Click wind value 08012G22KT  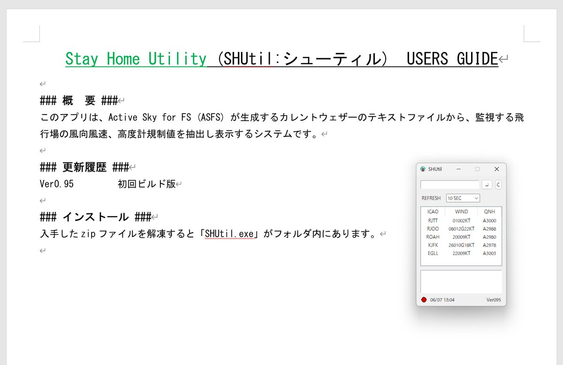coord(461,229)
